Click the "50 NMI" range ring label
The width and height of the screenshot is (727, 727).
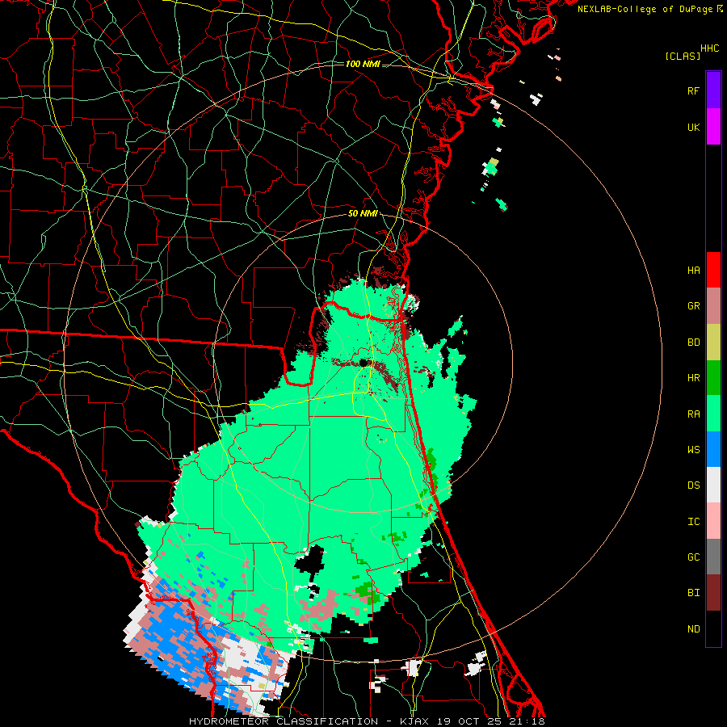(362, 214)
